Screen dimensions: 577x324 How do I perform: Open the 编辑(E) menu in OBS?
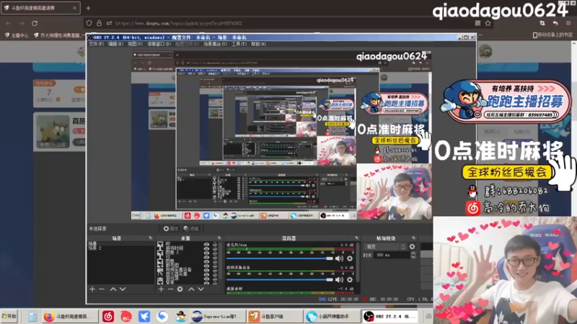click(115, 44)
